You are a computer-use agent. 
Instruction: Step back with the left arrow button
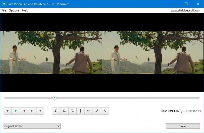coord(8,111)
